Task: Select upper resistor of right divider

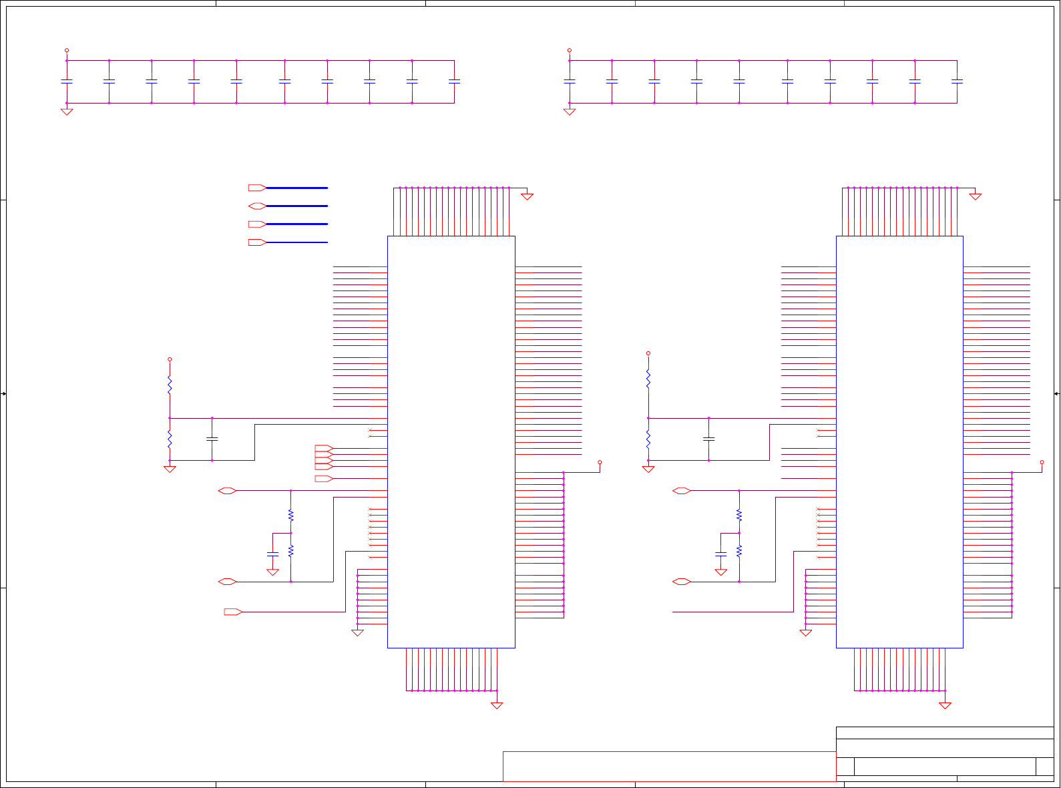Action: pyautogui.click(x=648, y=379)
